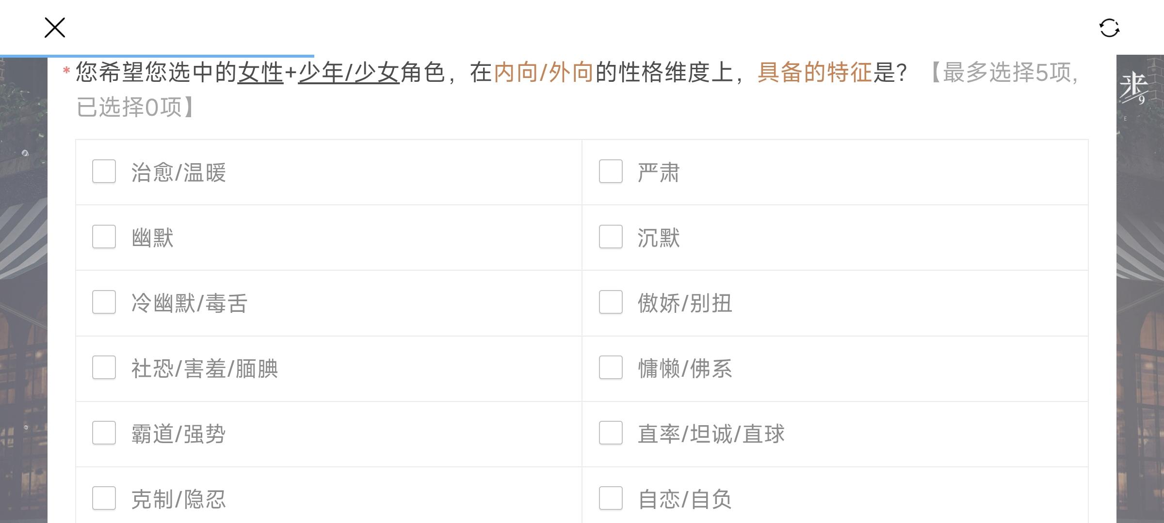Click the refresh icon at top right

pyautogui.click(x=1109, y=28)
